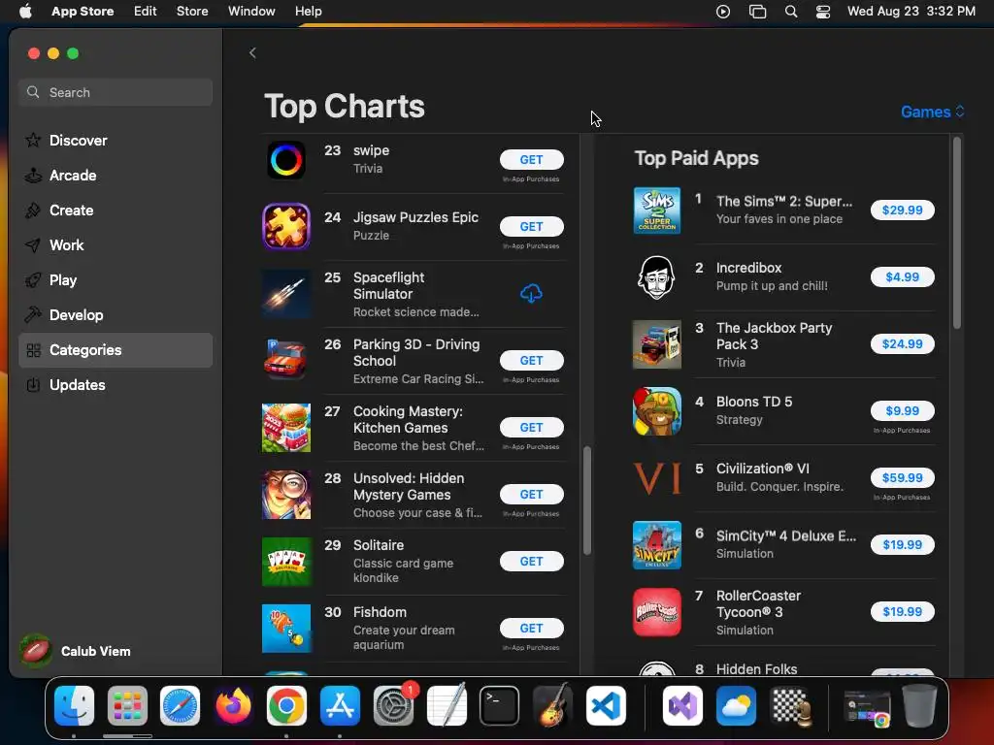Open Parking 3D Driving School icon
Viewport: 994px width, 745px height.
tap(286, 361)
